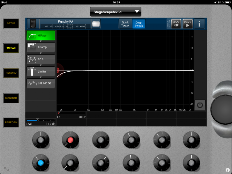Screen dimensions: 232x174
Task: Open the info panel icon
Action: [x=199, y=24]
